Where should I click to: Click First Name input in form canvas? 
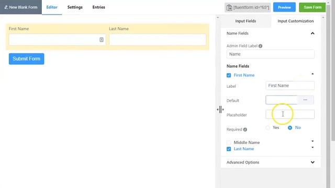pyautogui.click(x=57, y=40)
